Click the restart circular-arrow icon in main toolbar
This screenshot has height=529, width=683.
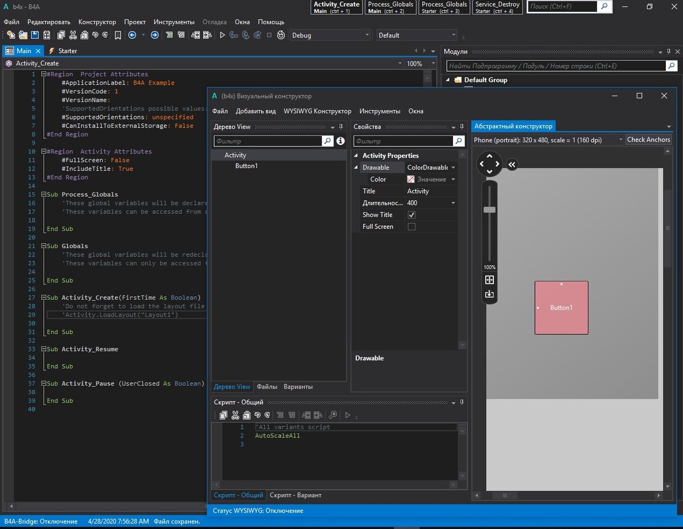[281, 35]
